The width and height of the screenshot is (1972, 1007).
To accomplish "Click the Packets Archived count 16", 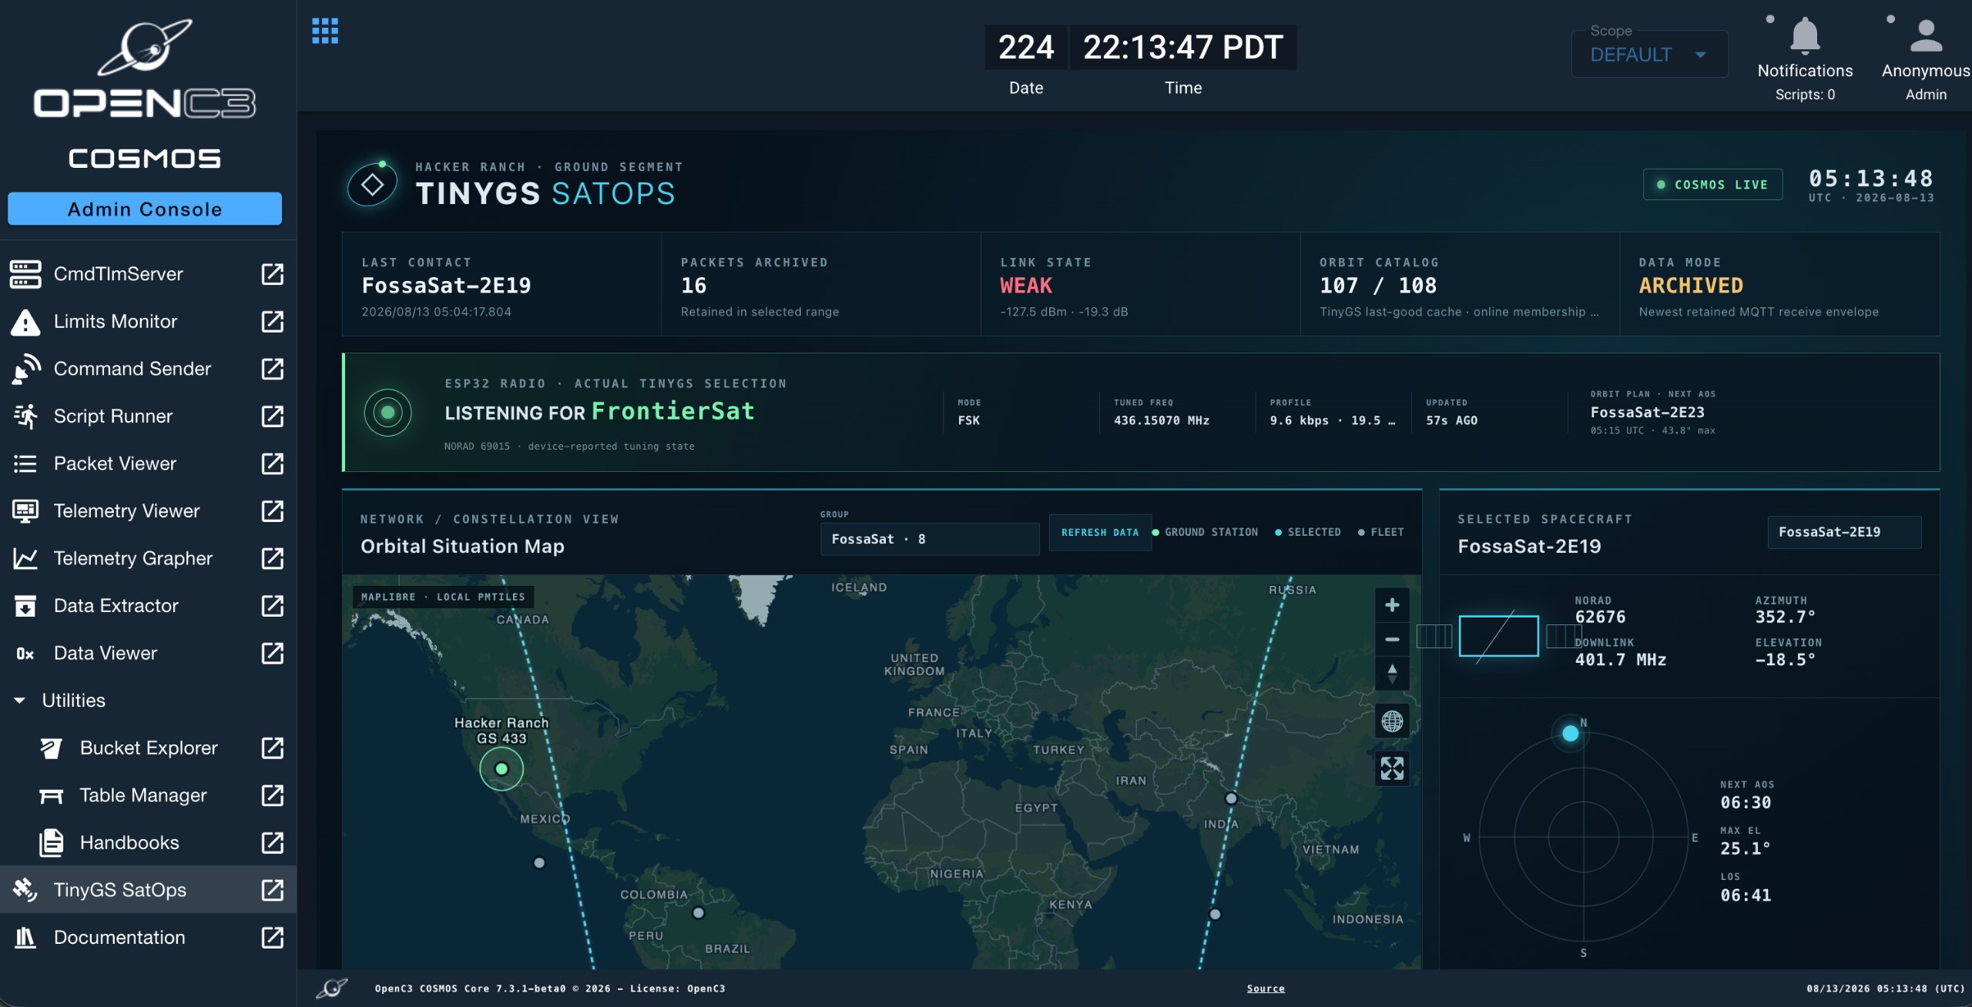I will 693,286.
